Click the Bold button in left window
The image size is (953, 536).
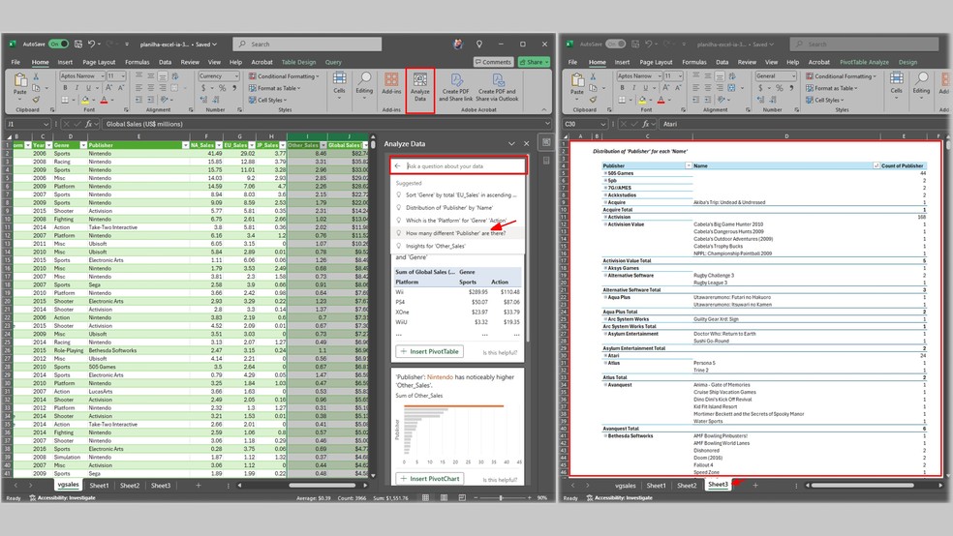click(65, 88)
